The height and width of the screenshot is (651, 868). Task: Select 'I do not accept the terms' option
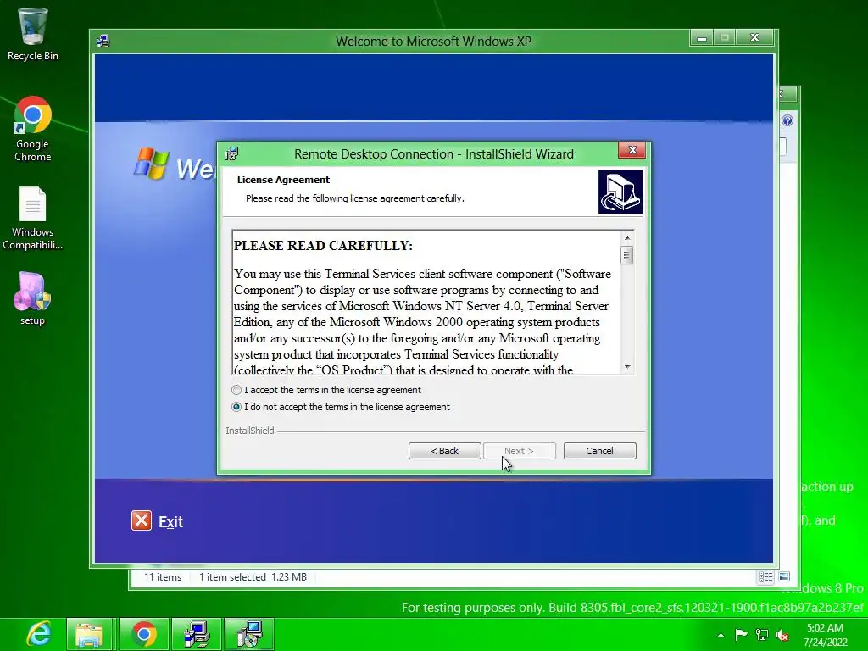coord(236,407)
